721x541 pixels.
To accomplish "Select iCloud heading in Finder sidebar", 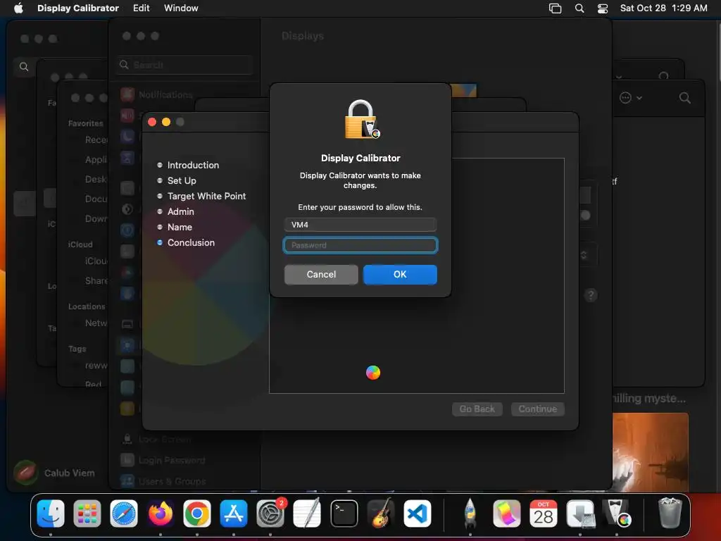I will click(80, 244).
